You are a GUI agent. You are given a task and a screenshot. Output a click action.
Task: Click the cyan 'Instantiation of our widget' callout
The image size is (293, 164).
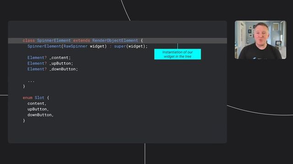(178, 54)
